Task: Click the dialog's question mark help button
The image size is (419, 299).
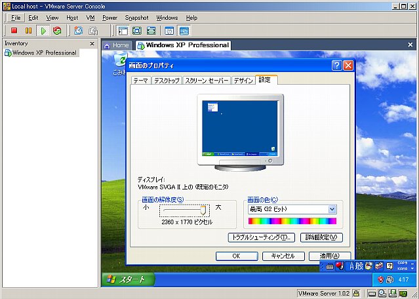Action: (336, 66)
